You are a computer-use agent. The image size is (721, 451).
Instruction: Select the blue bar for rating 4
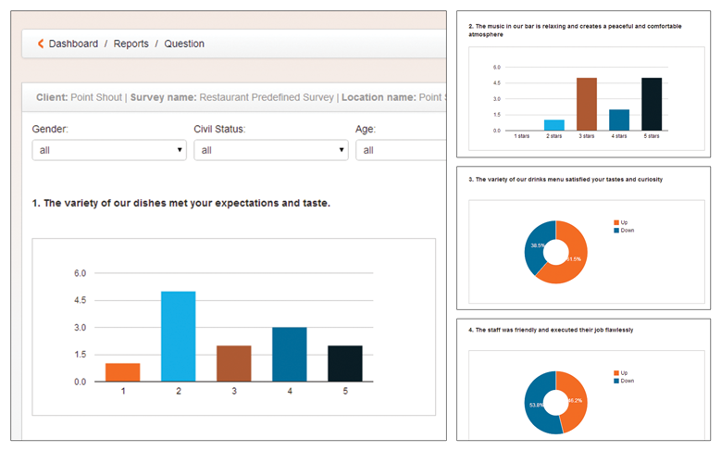click(x=289, y=354)
